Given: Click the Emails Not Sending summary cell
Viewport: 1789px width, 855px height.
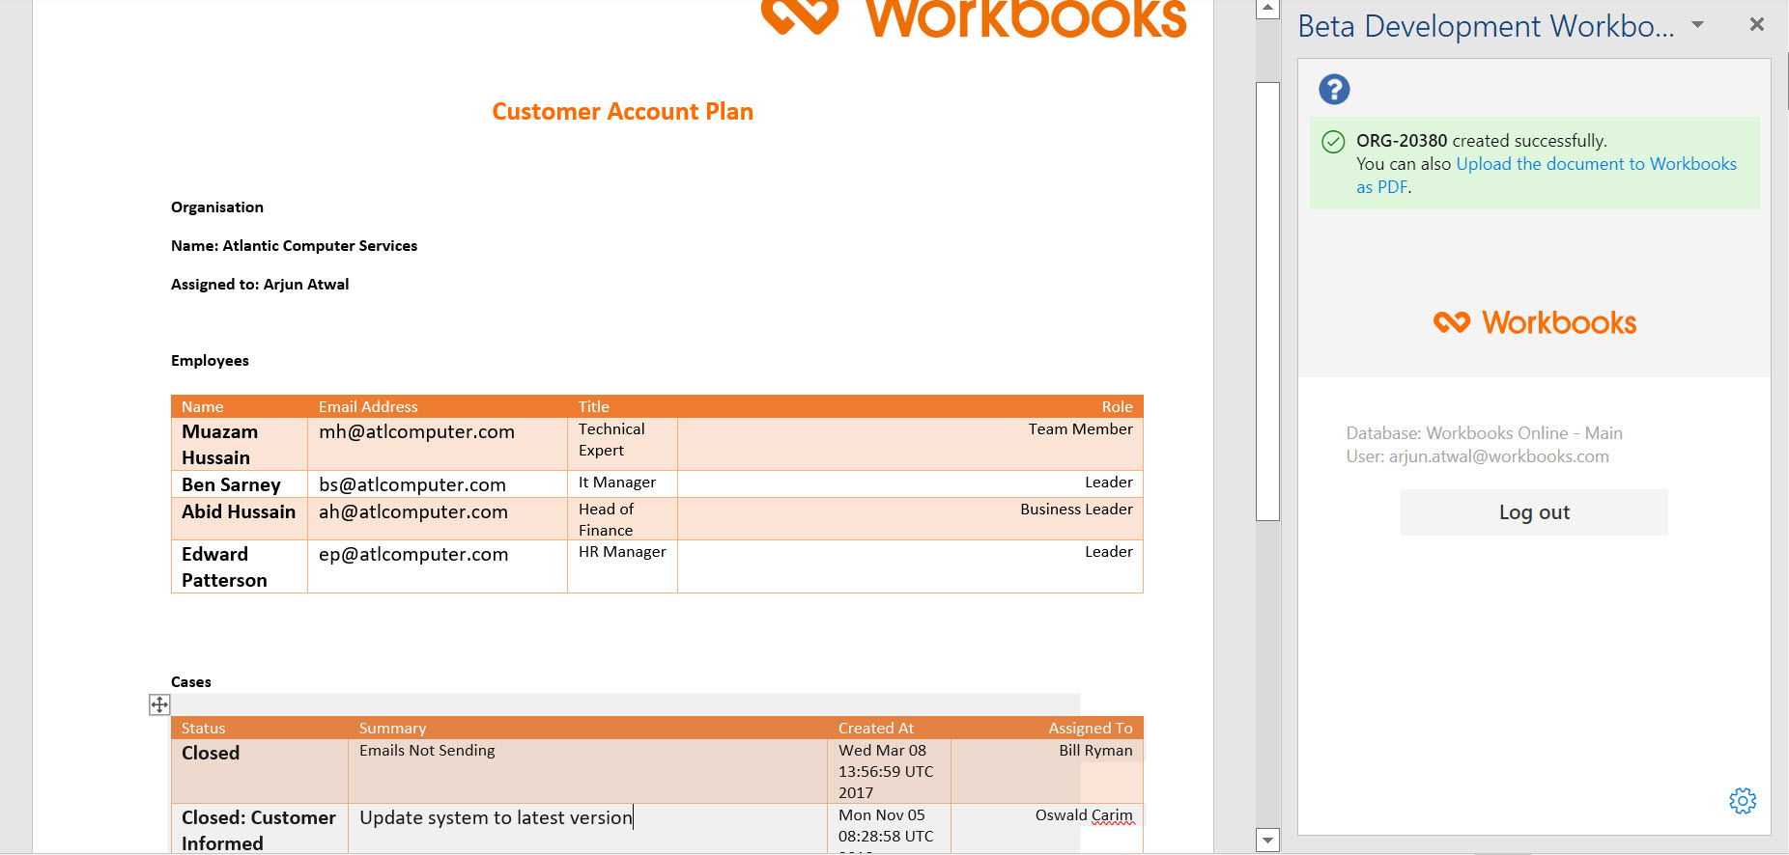Looking at the screenshot, I should (587, 771).
